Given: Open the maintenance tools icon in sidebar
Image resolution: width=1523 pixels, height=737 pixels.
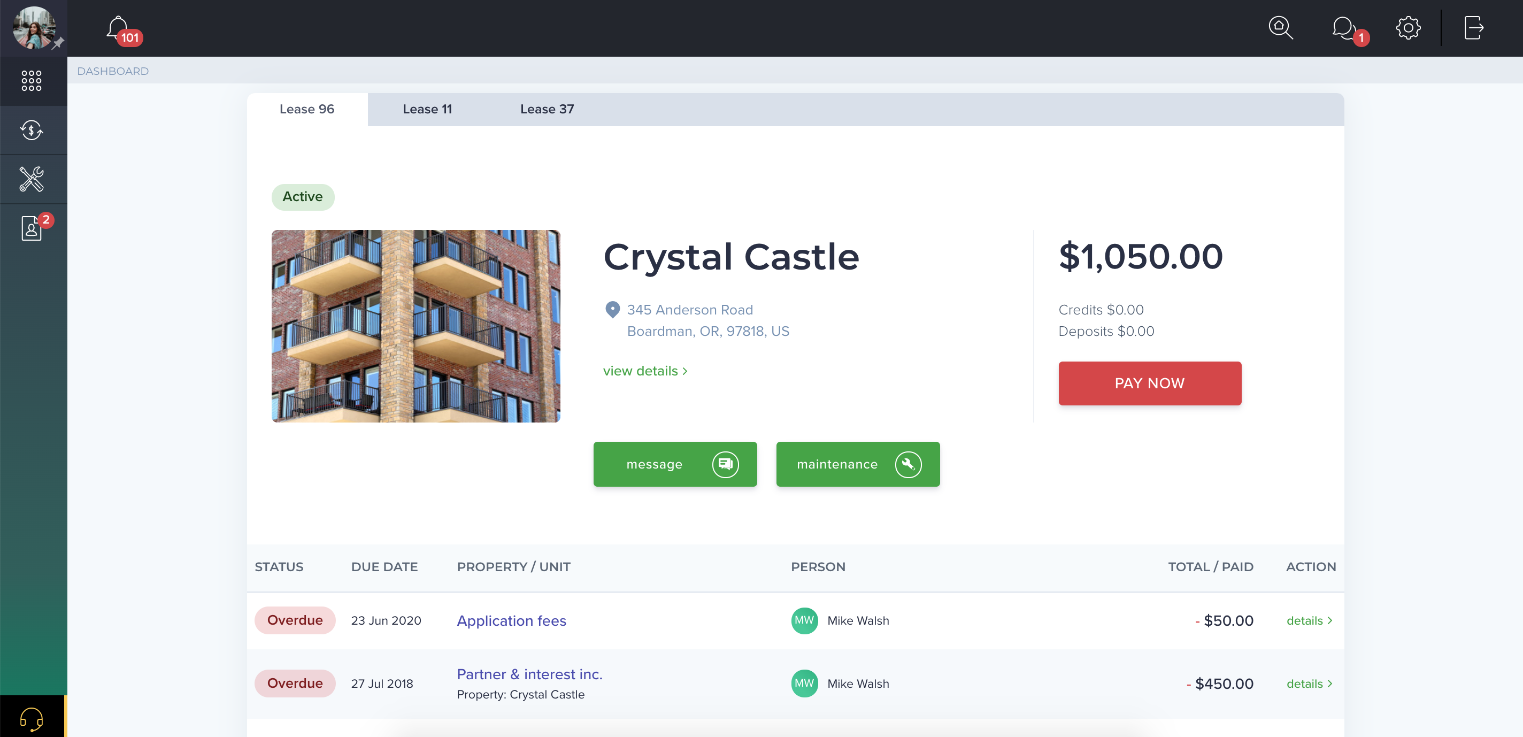Looking at the screenshot, I should click(x=32, y=179).
